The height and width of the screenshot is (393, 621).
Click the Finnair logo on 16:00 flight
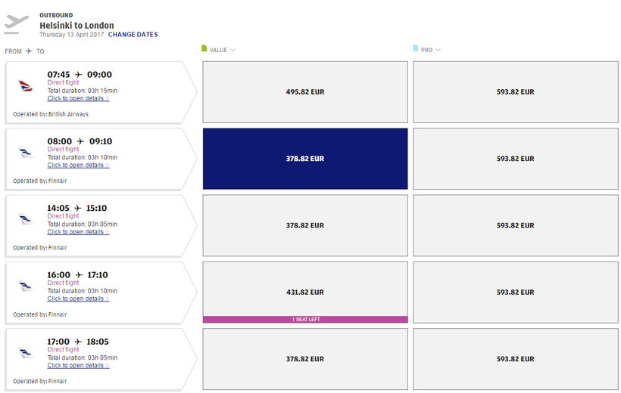27,286
